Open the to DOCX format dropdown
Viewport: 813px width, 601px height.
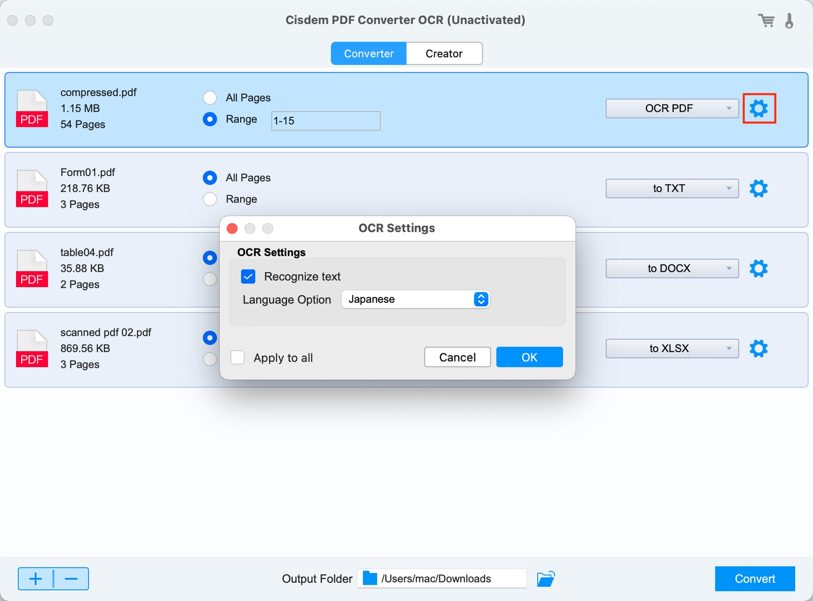point(672,268)
